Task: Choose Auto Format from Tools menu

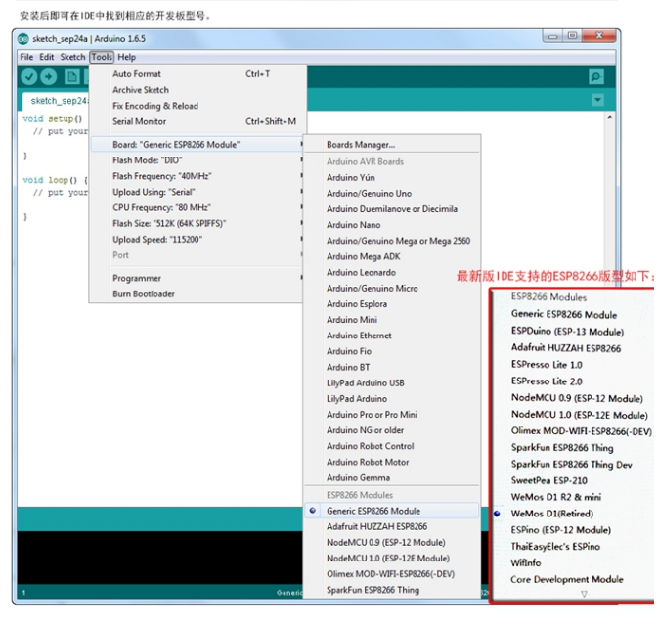Action: 197,74
